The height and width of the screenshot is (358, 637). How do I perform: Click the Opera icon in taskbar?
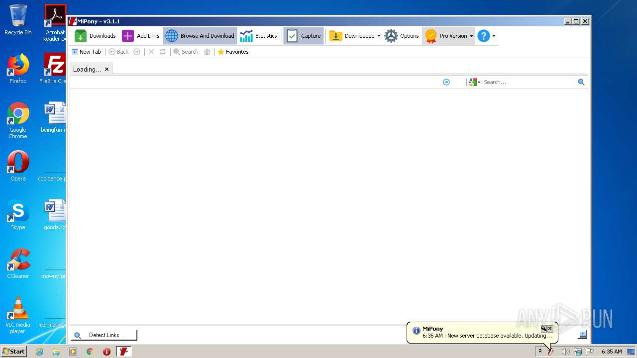(106, 352)
